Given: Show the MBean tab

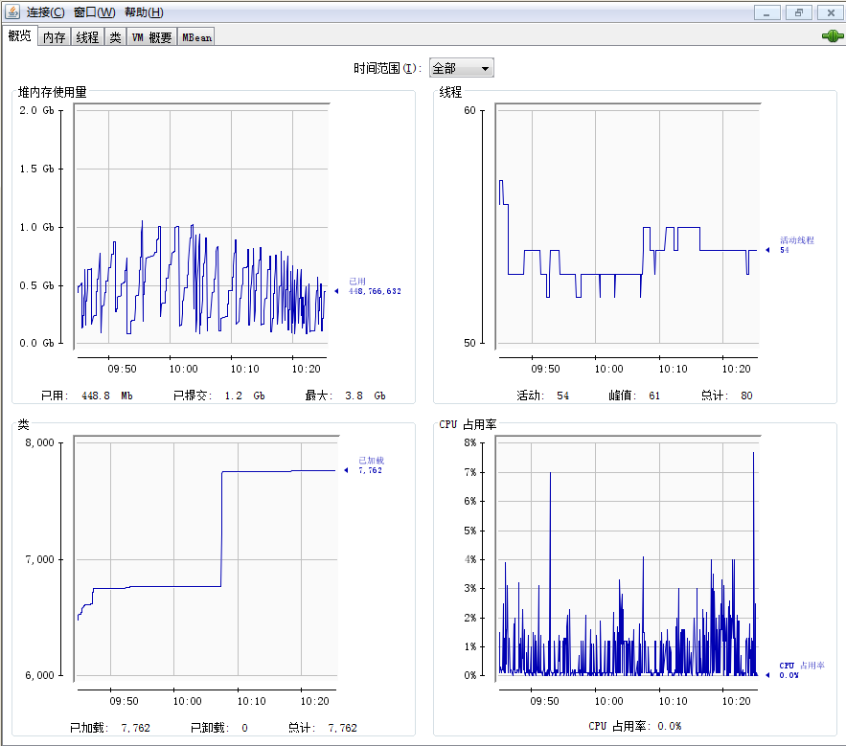Looking at the screenshot, I should (x=196, y=37).
